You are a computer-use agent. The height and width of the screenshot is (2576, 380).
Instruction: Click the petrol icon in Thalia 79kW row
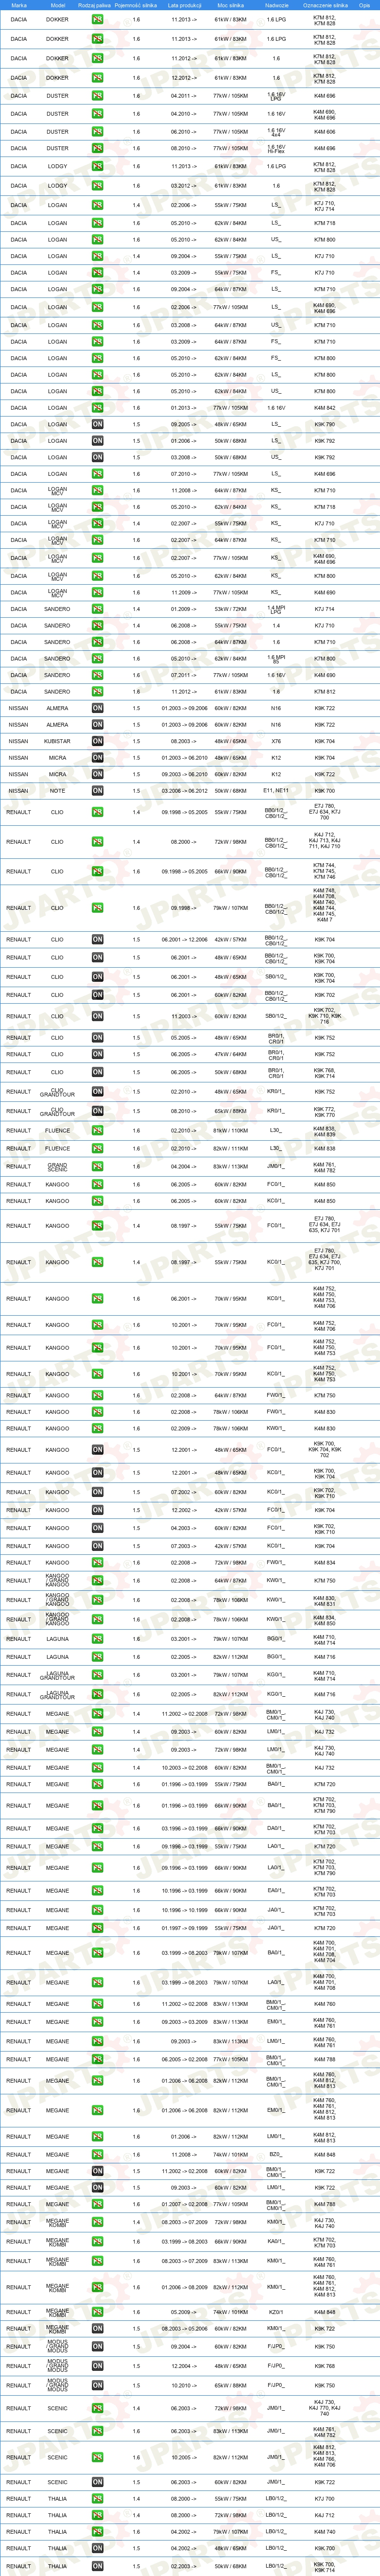pos(97,2532)
